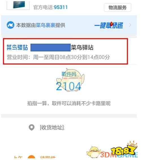Click the yellow chick watermark mascot
Screen dimensions: 141x160
(x=94, y=152)
